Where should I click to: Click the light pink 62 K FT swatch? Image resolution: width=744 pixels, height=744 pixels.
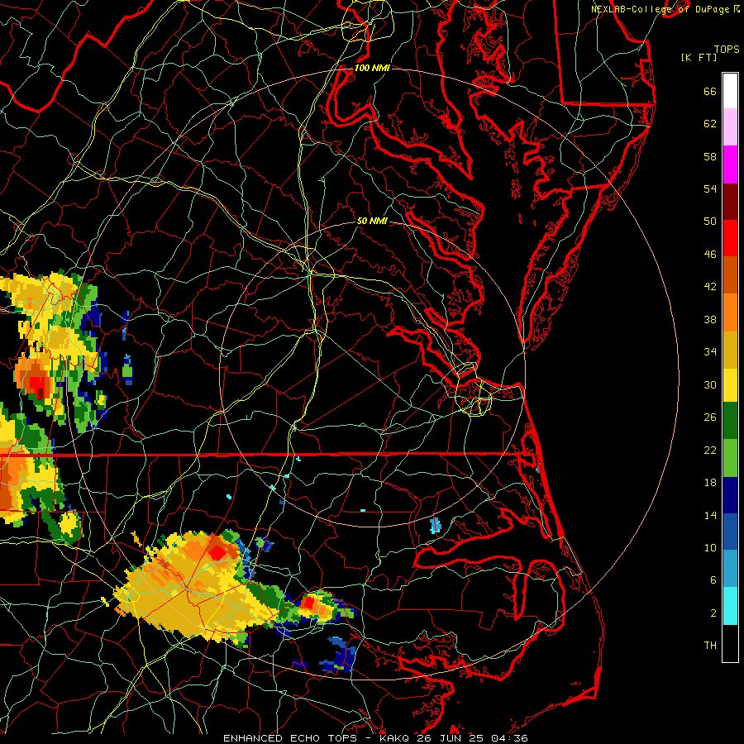coord(730,126)
